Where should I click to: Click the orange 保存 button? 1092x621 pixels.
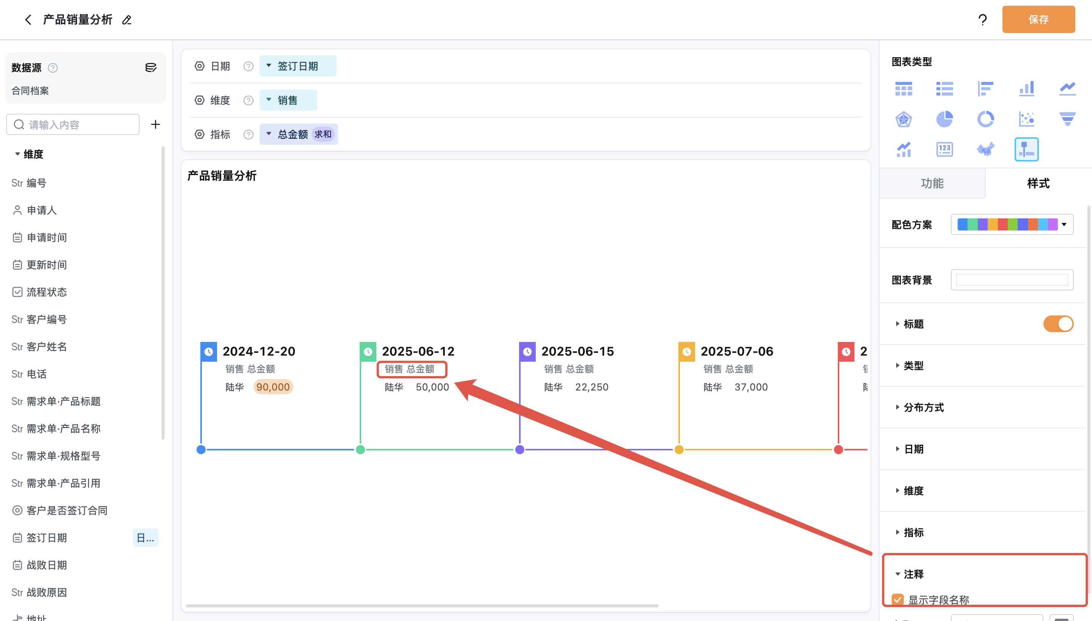point(1038,19)
